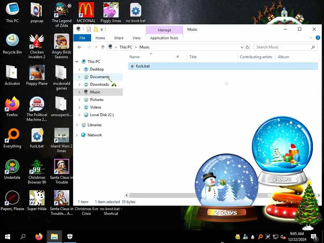Viewport: 324px width, 243px height.
Task: Expand Local Disk (C:) tree node
Action: (x=79, y=115)
